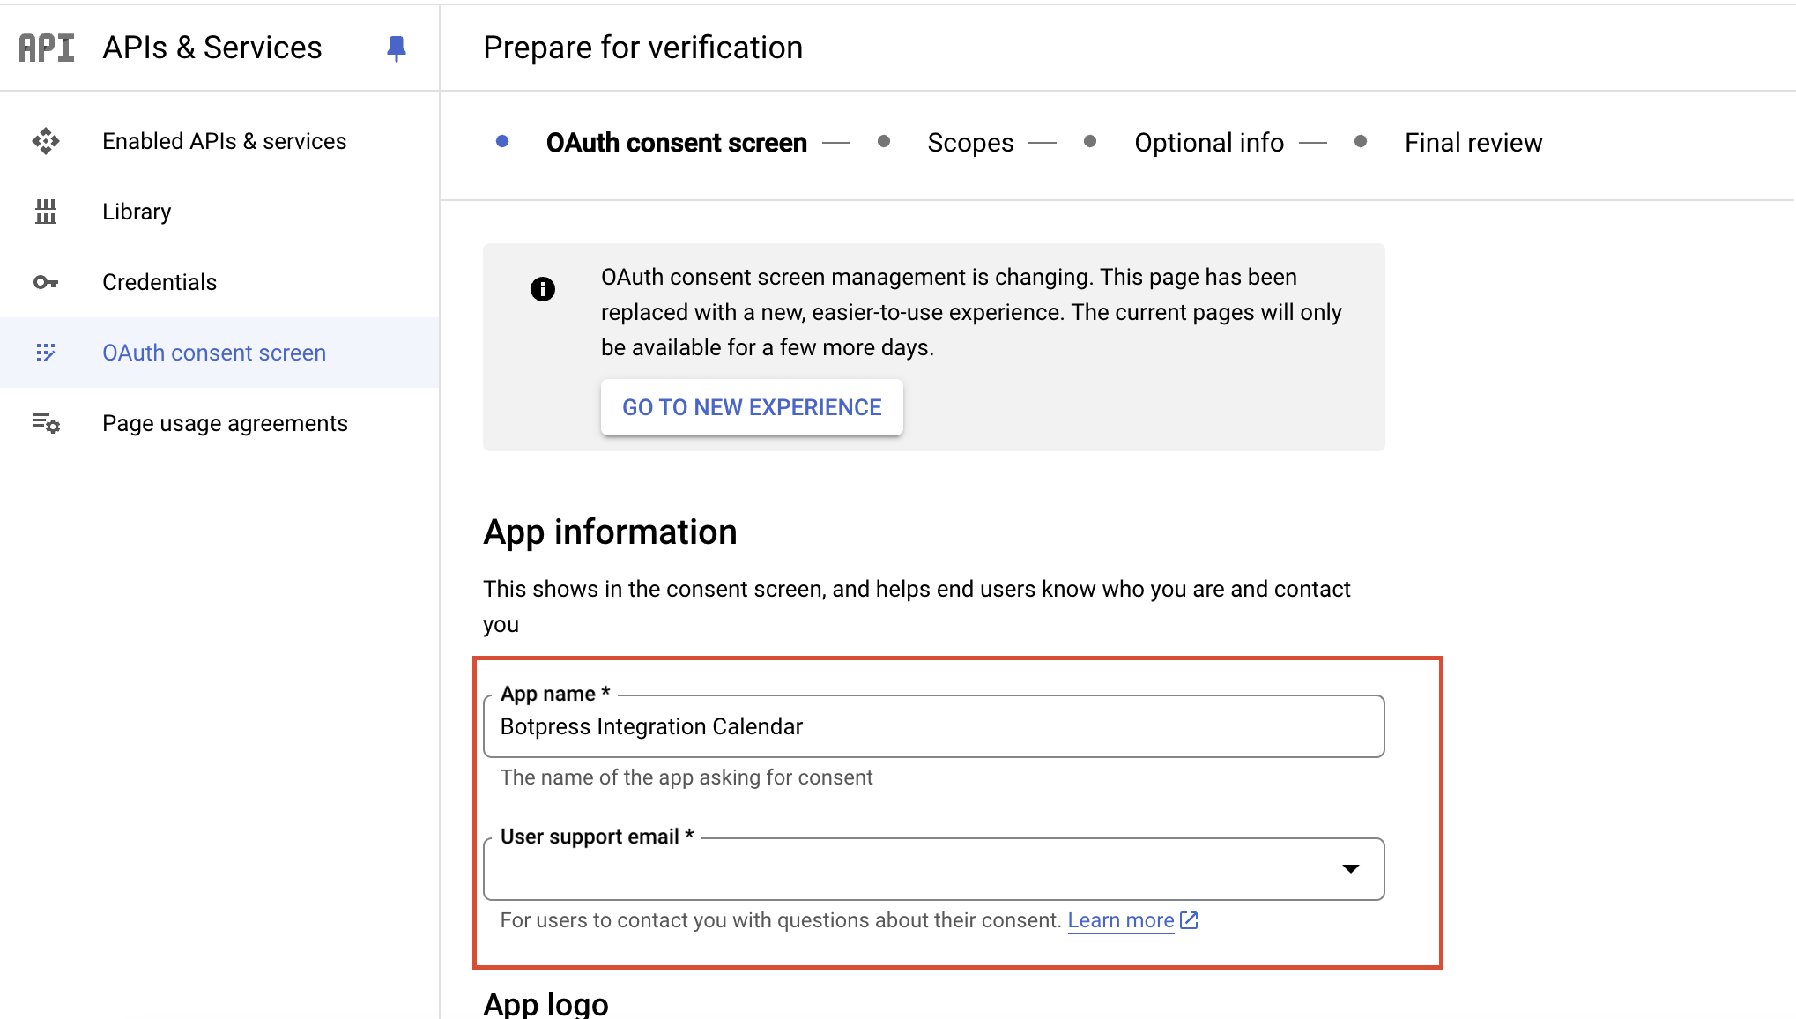The image size is (1796, 1019).
Task: Click the Enabled APIs & services icon
Action: coord(46,141)
